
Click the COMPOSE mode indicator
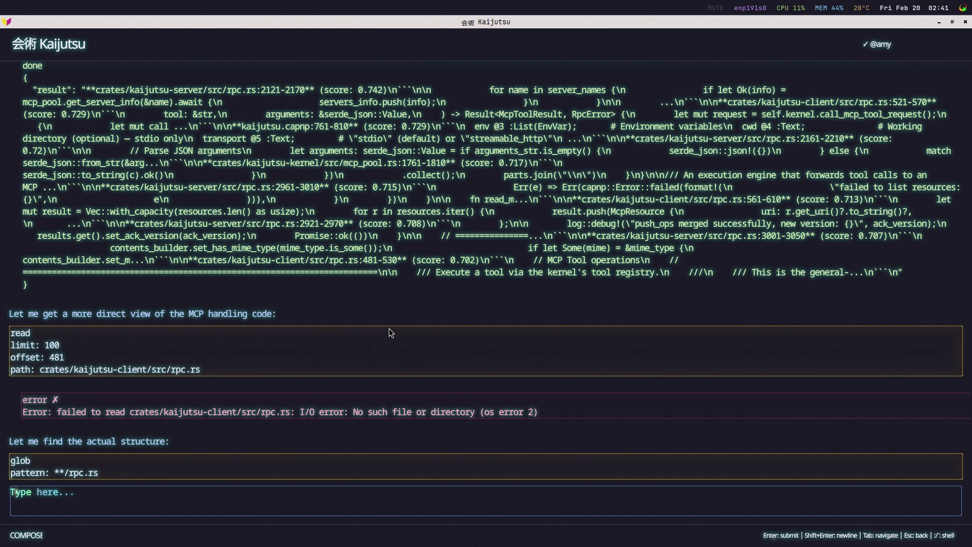[26, 535]
